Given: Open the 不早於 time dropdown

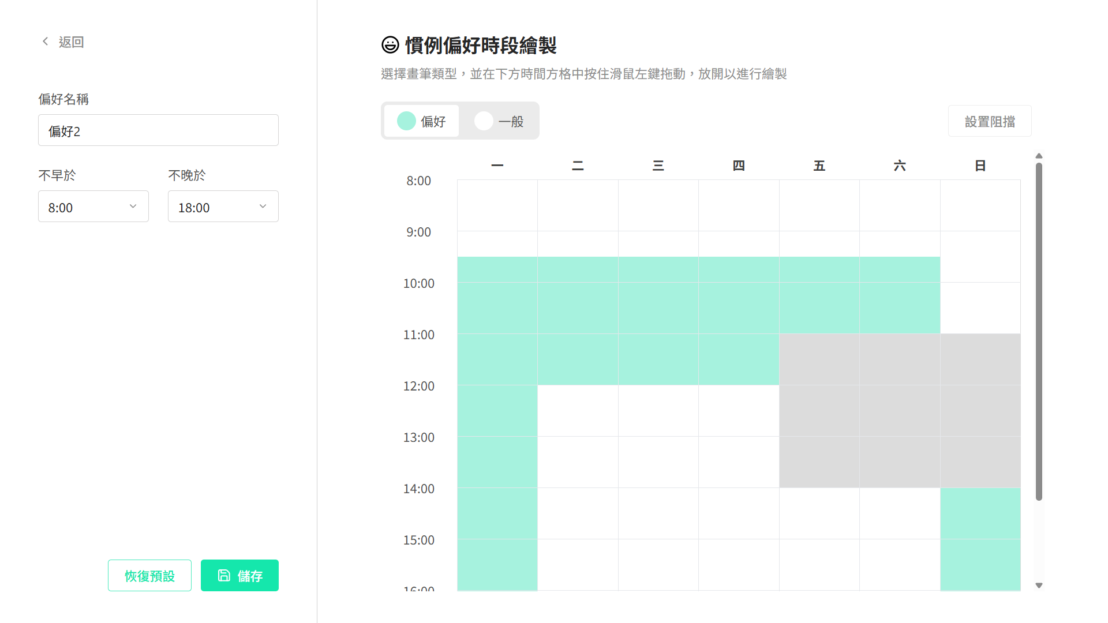Looking at the screenshot, I should click(93, 206).
